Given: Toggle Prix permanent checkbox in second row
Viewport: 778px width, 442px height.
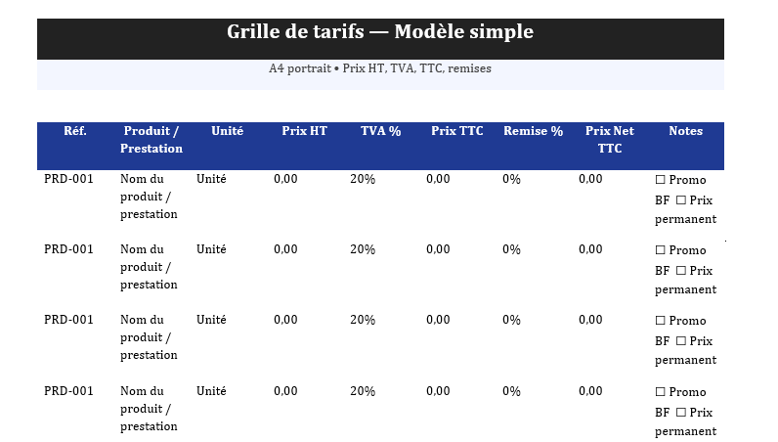Looking at the screenshot, I should [680, 271].
